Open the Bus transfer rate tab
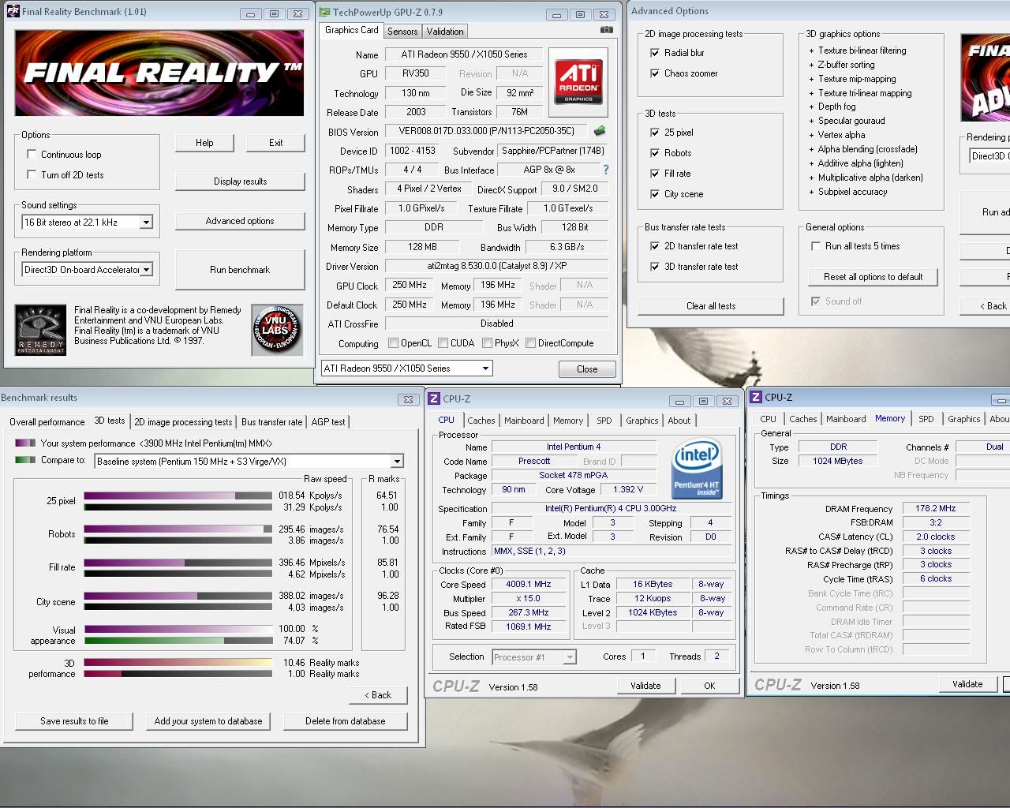Image resolution: width=1010 pixels, height=808 pixels. pos(271,422)
